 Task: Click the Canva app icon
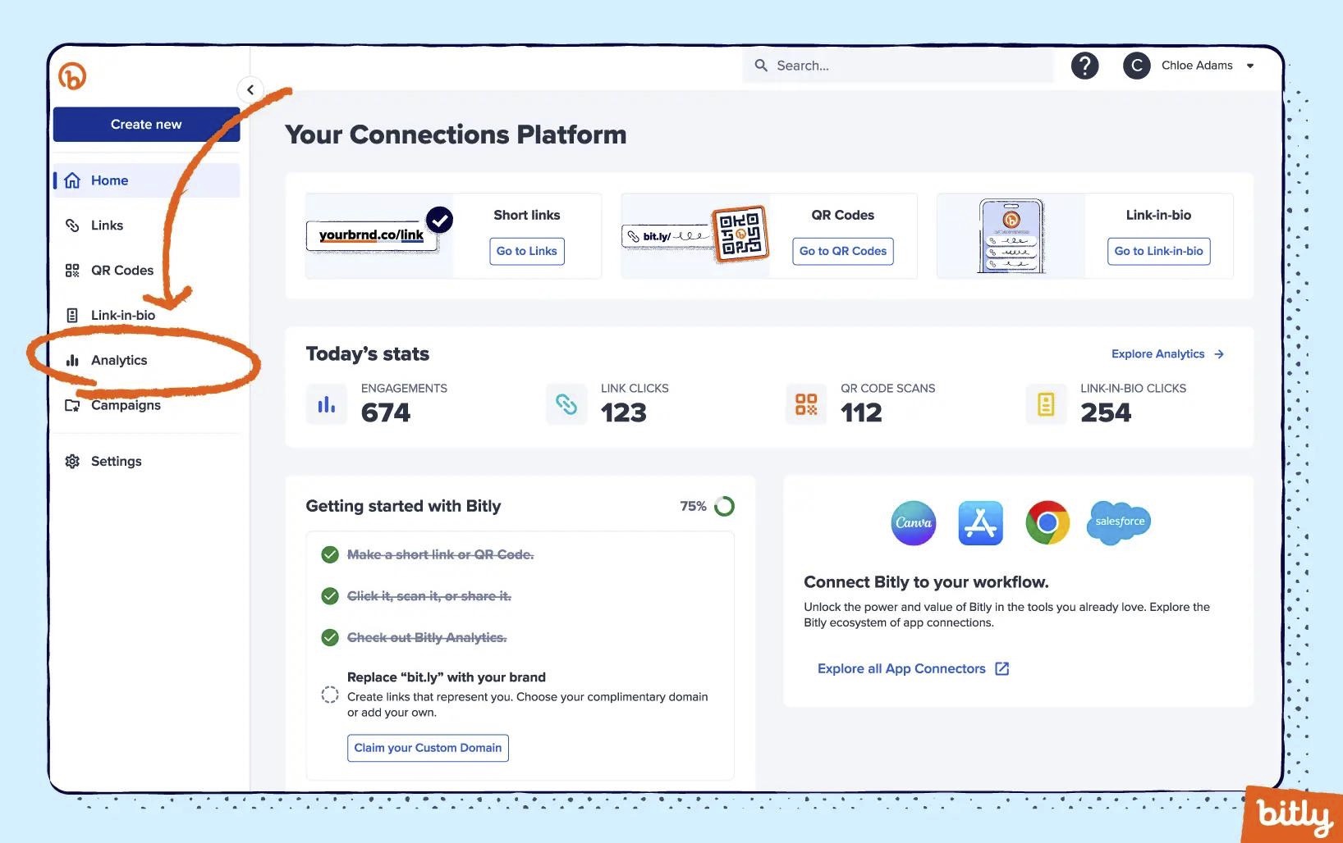(914, 522)
